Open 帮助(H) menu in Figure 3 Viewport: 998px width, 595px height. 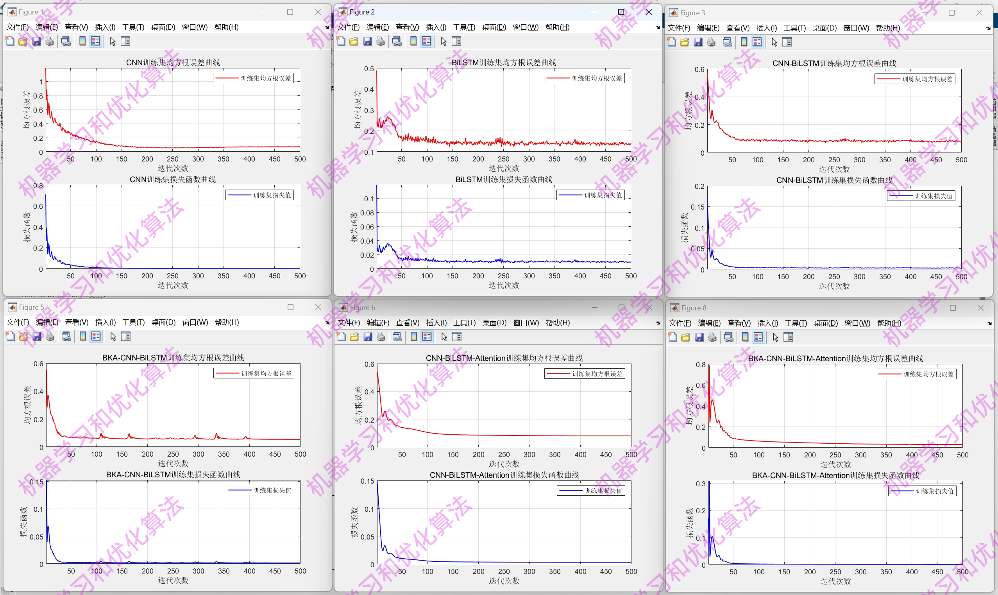point(887,28)
